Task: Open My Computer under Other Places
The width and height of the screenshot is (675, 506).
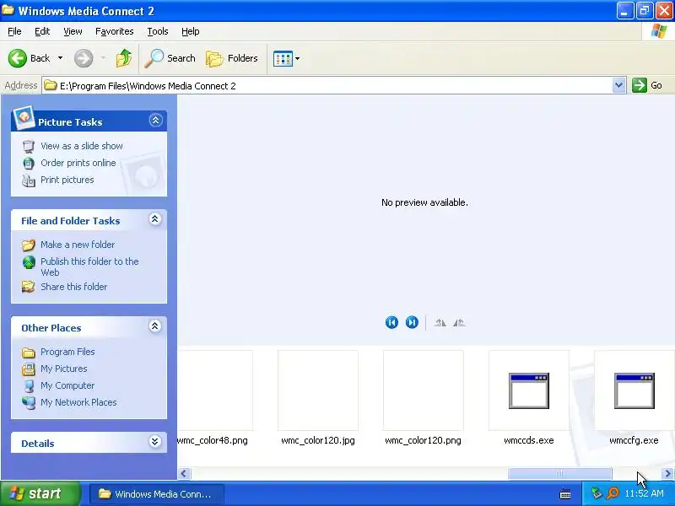Action: point(67,385)
